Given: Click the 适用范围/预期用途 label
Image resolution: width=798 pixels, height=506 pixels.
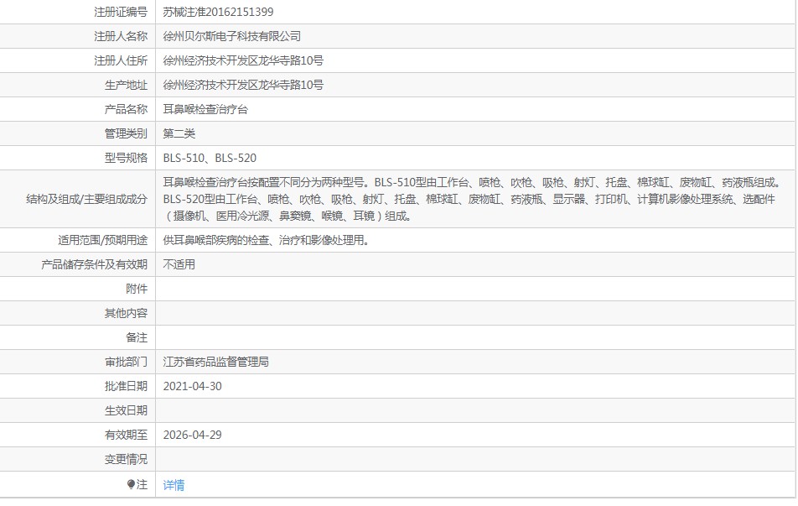Looking at the screenshot, I should coord(102,240).
